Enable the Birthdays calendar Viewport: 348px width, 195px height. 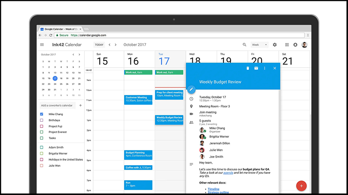tap(41, 120)
